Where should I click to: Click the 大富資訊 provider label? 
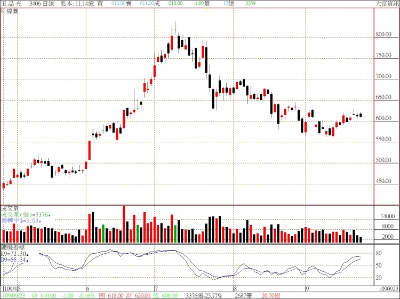387,3
